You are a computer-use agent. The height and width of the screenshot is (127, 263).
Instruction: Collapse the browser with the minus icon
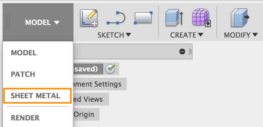(182, 51)
